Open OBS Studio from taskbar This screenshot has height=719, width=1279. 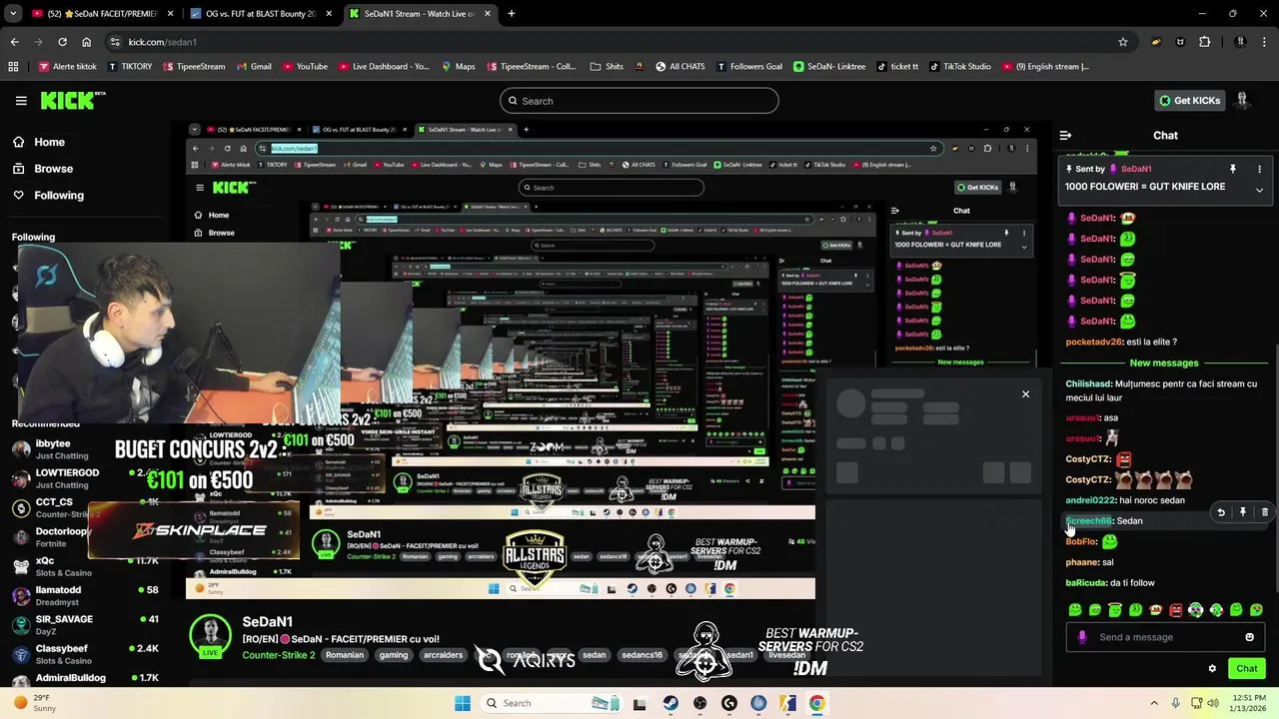(699, 703)
